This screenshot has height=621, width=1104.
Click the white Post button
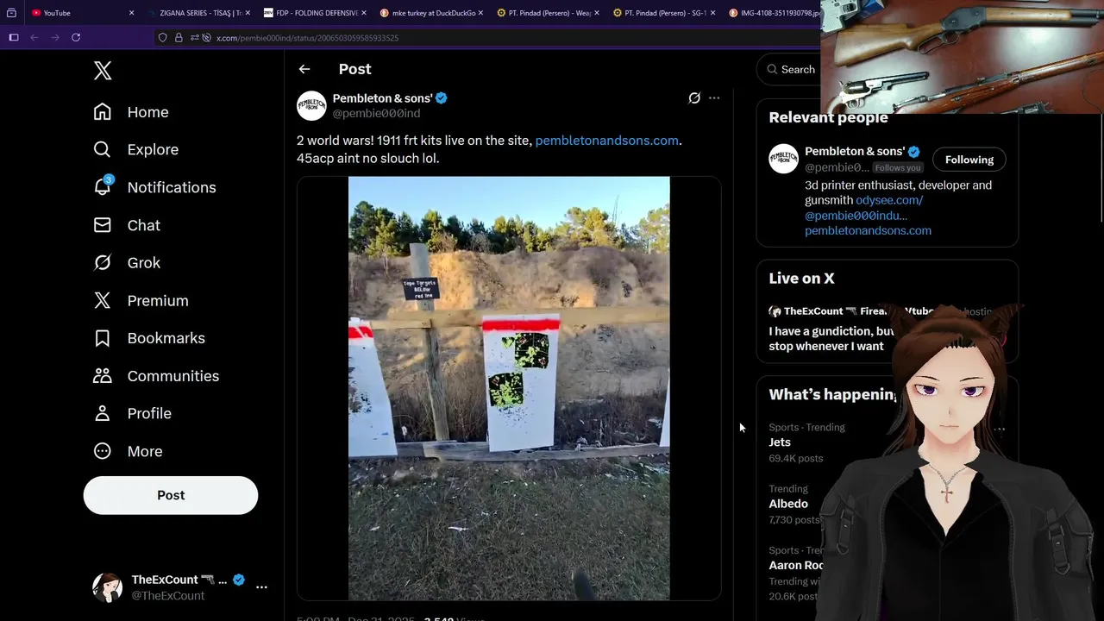click(171, 495)
